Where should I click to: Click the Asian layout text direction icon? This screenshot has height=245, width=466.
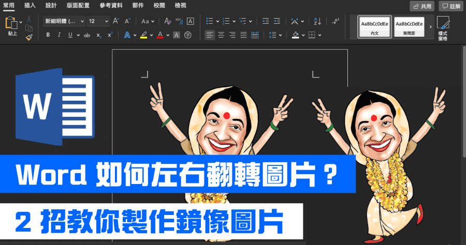click(x=295, y=21)
